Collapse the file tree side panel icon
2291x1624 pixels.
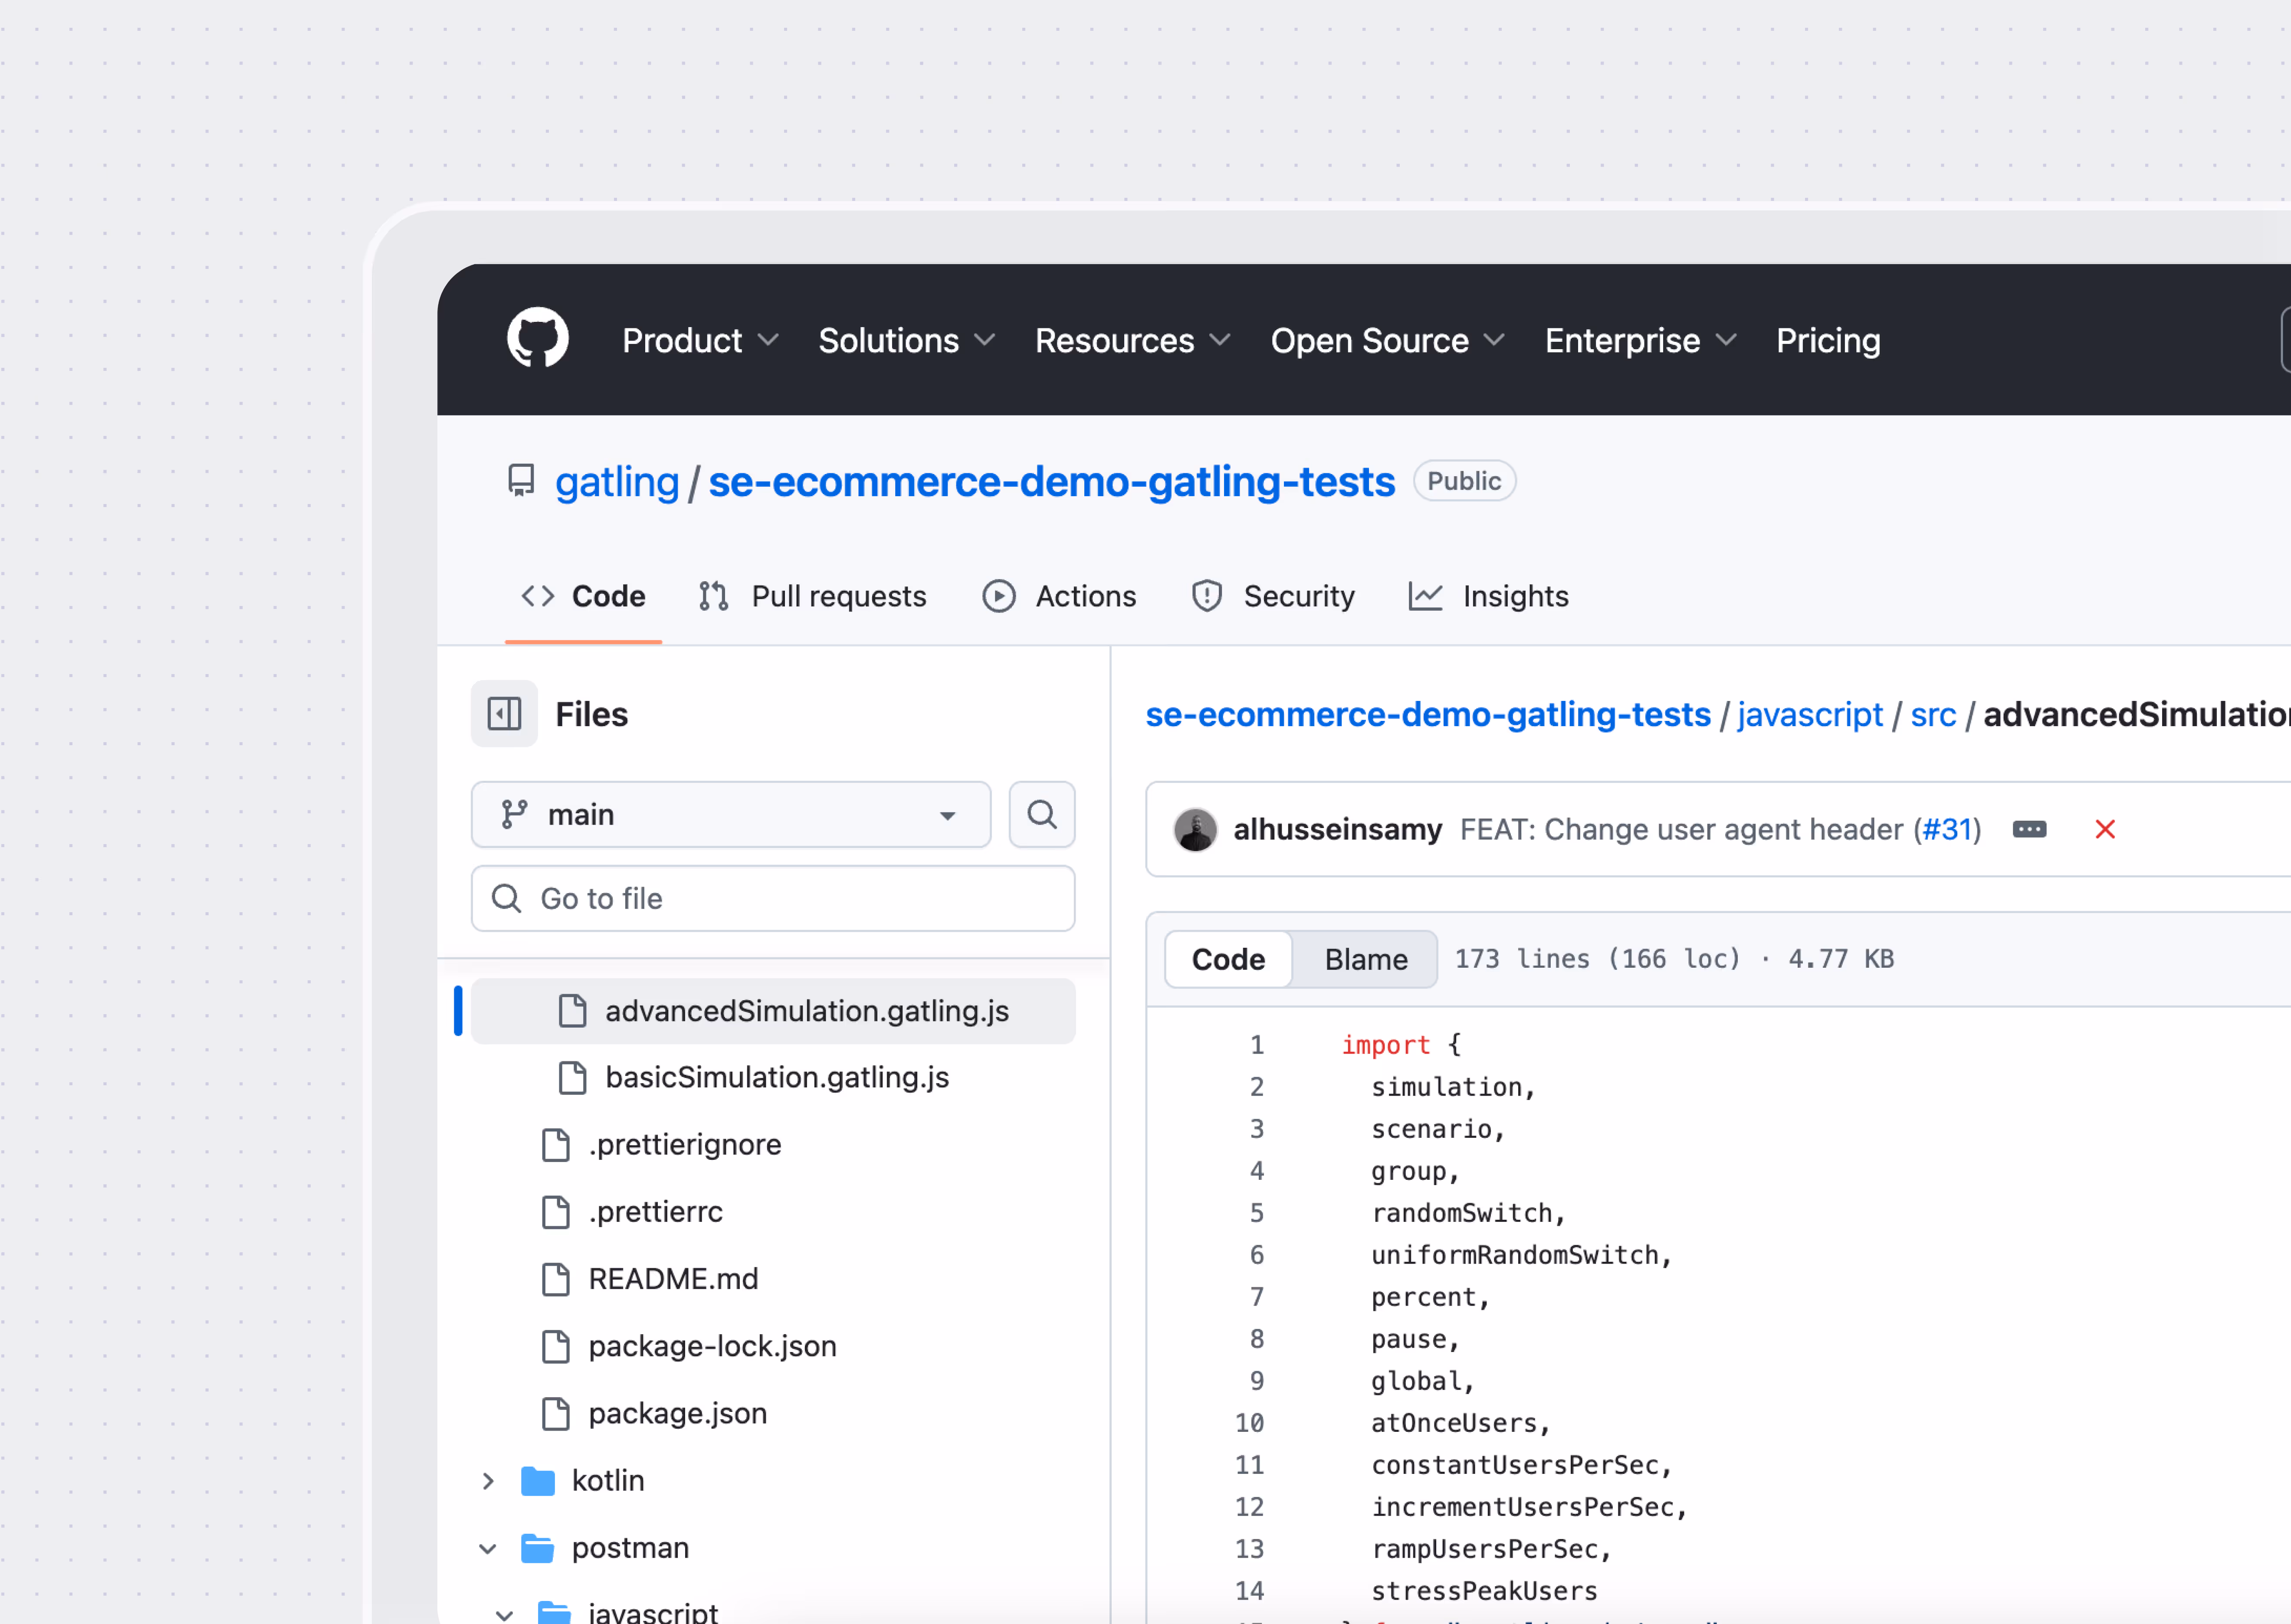click(x=504, y=714)
